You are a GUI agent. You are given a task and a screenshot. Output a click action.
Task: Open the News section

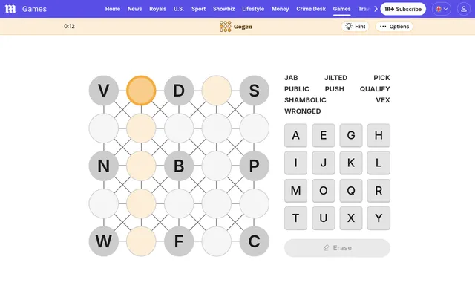click(x=135, y=9)
